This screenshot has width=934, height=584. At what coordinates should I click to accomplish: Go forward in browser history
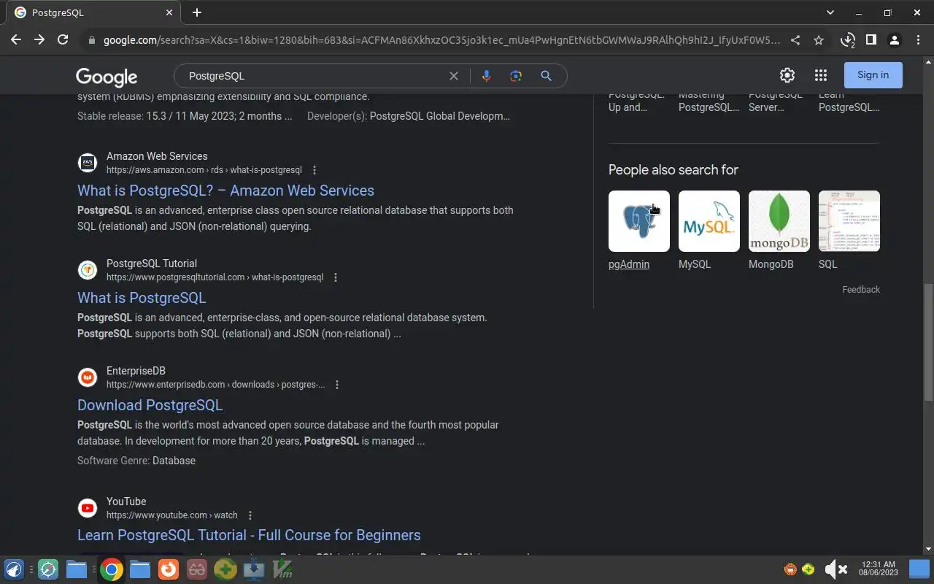click(x=39, y=40)
